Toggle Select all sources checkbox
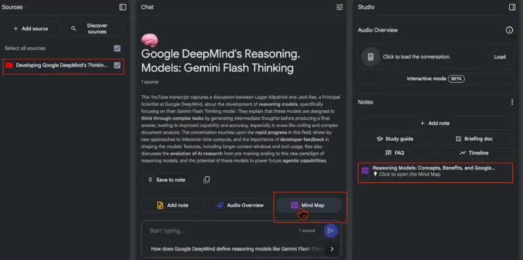 [x=117, y=49]
